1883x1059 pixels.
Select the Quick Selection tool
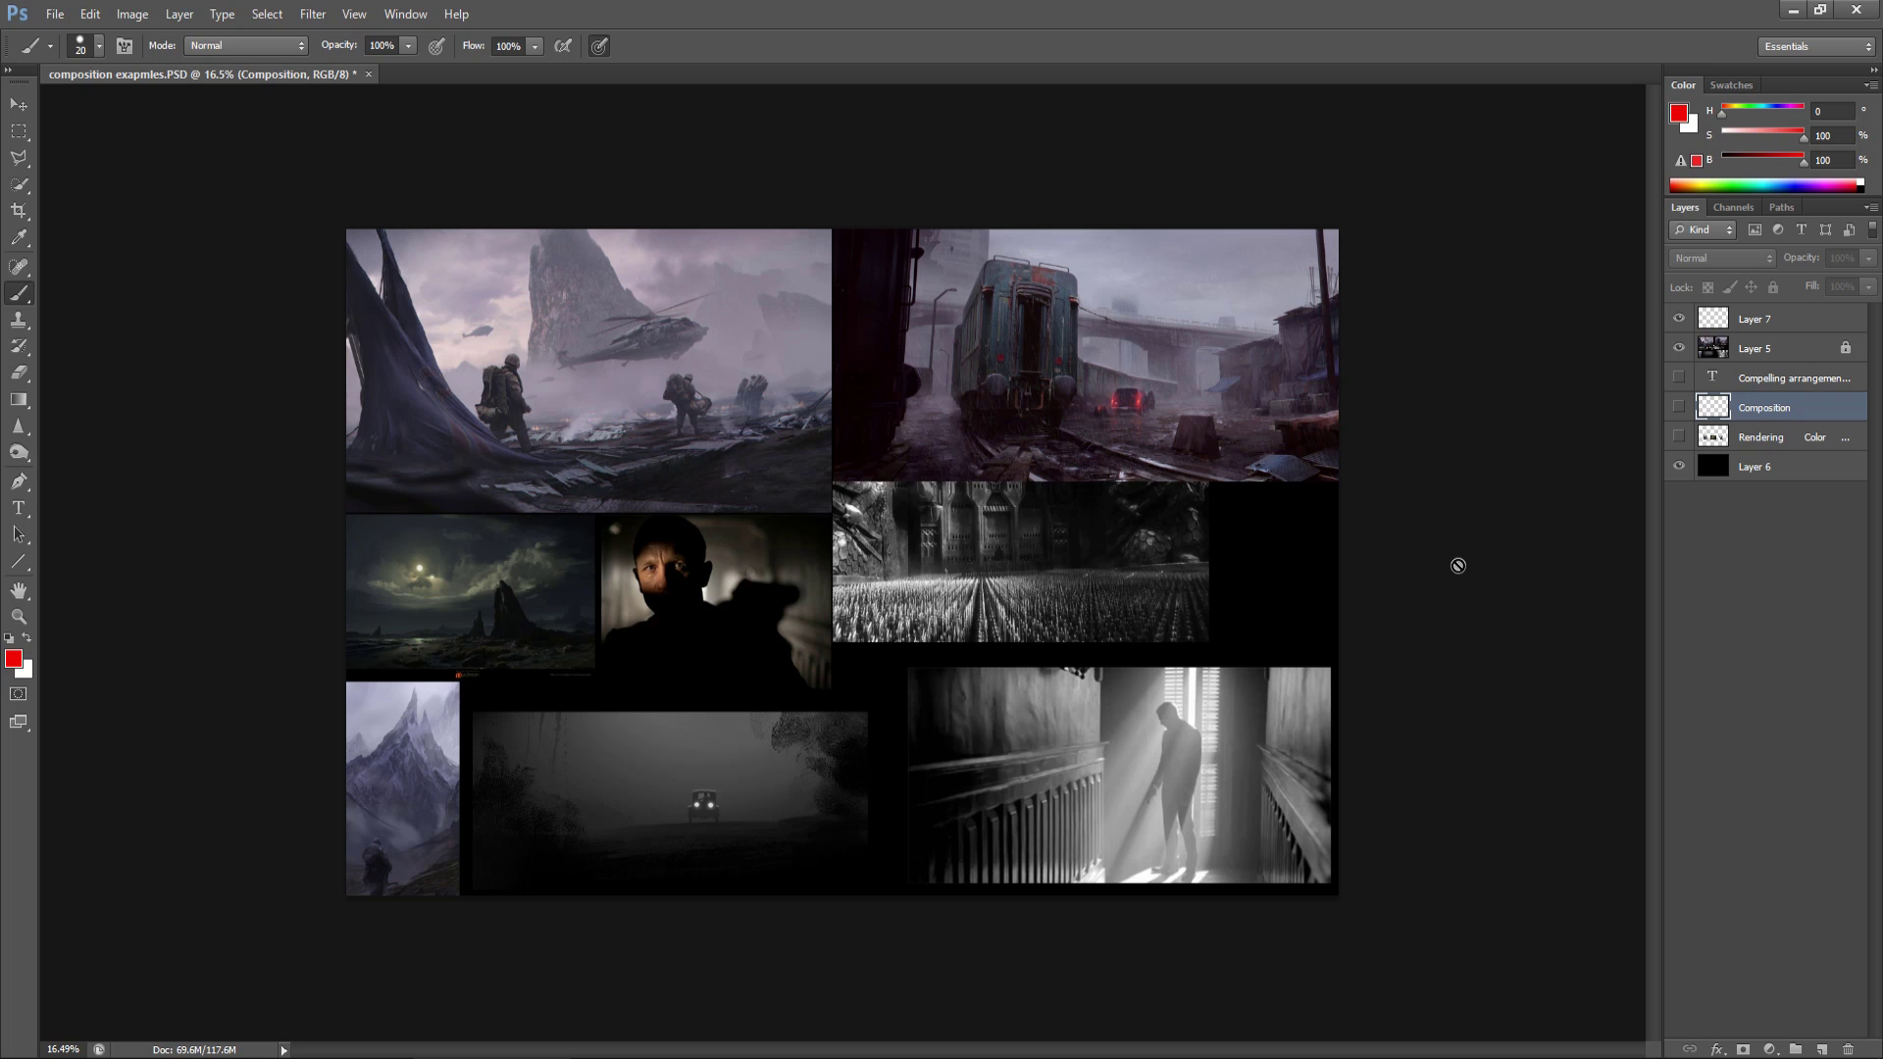point(19,183)
